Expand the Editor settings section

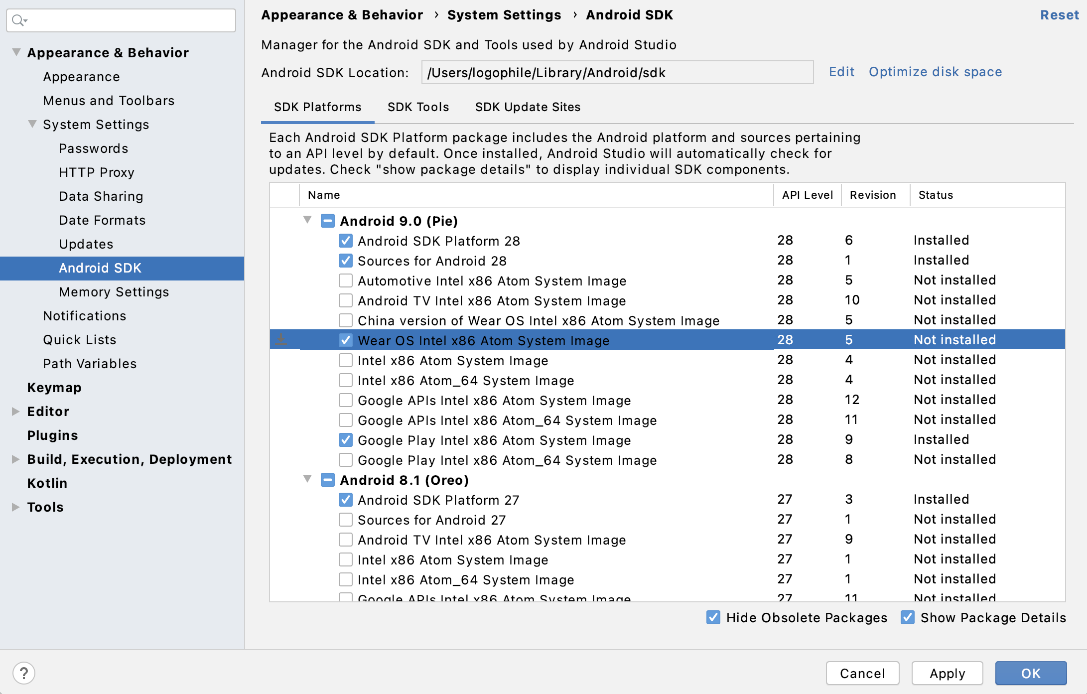15,411
